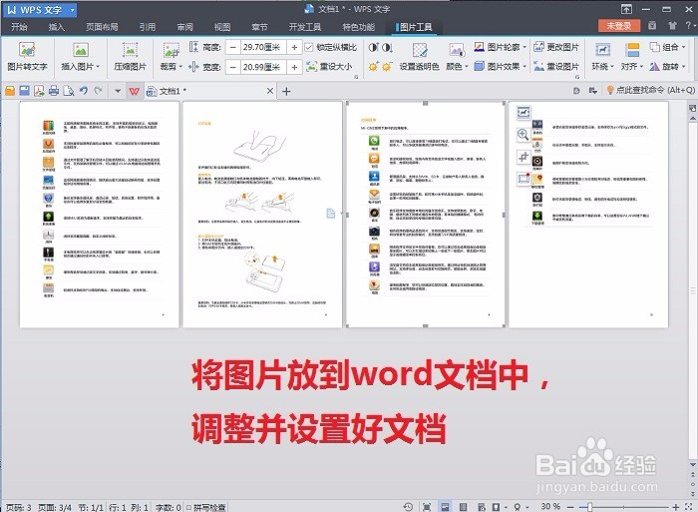Close the 文档1 document tab
The width and height of the screenshot is (698, 512).
pyautogui.click(x=270, y=91)
